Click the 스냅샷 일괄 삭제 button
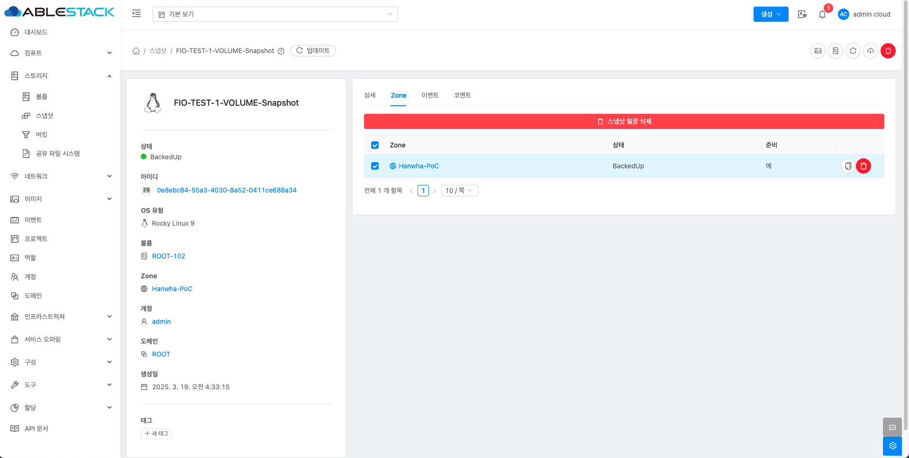Image resolution: width=909 pixels, height=458 pixels. (624, 121)
